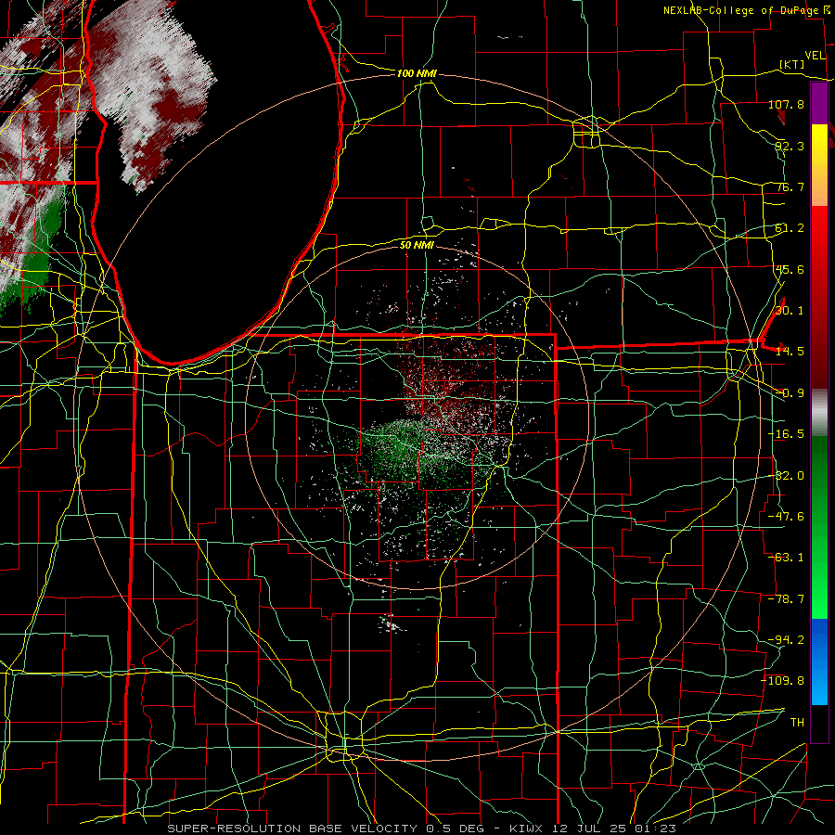Image resolution: width=835 pixels, height=835 pixels.
Task: Click the -109.8 velocity scale value
Action: [x=783, y=681]
